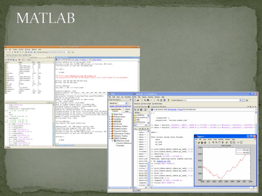Click Zoom Out icon in Figure 1 toolbar
262x196 pixels.
coord(216,142)
